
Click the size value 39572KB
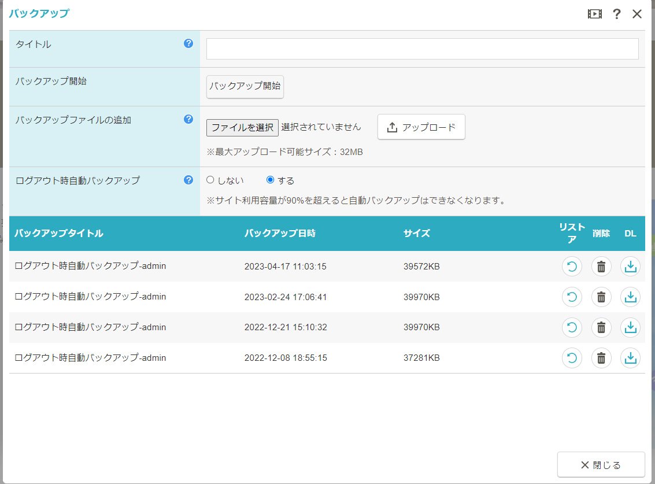coord(421,266)
